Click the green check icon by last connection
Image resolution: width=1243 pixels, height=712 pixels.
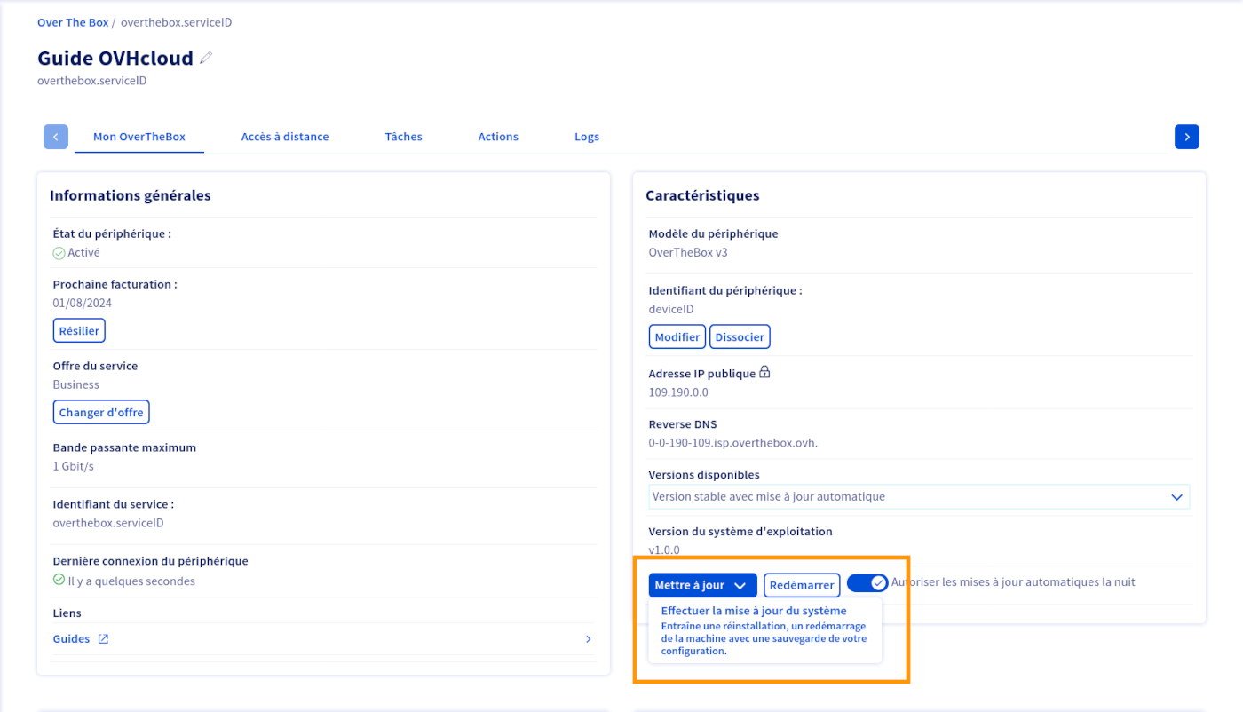tap(59, 581)
